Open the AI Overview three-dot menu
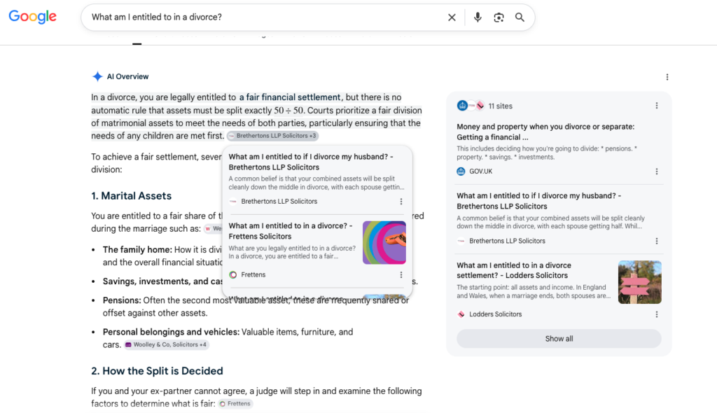Screen dimensions: 717x413 [x=667, y=77]
